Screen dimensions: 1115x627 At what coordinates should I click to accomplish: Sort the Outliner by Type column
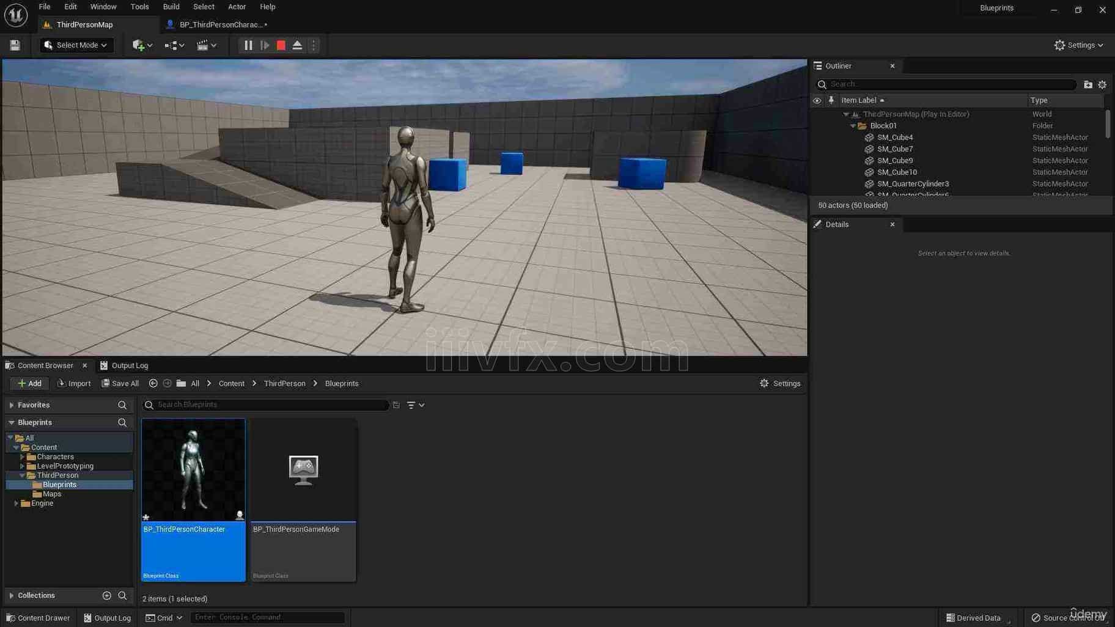[1039, 100]
